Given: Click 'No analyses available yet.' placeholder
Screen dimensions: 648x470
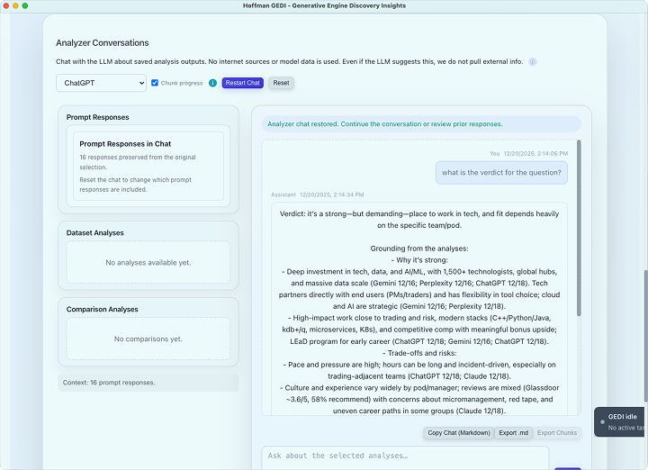Looking at the screenshot, I should coord(148,263).
